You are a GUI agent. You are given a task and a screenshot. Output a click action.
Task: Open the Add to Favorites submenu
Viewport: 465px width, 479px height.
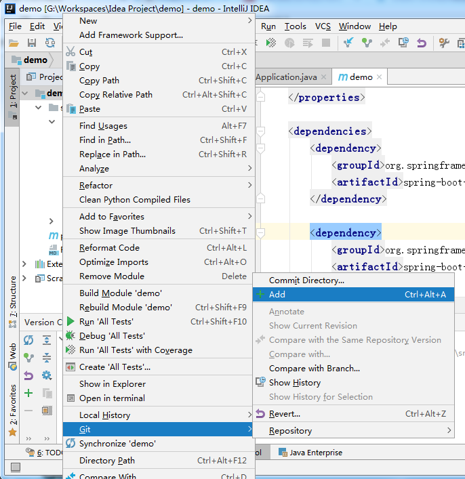(x=159, y=216)
